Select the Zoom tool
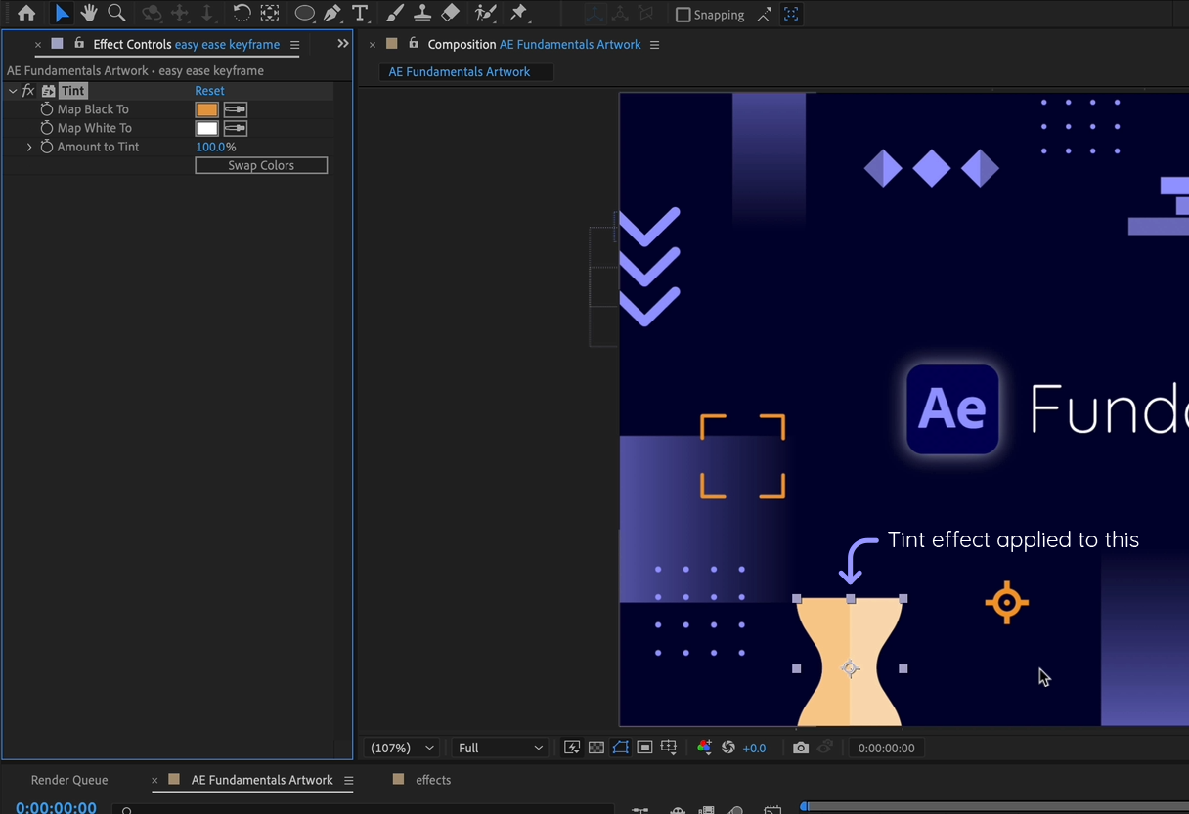The image size is (1189, 814). [x=117, y=14]
